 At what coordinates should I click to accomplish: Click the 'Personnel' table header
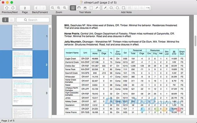(137, 50)
